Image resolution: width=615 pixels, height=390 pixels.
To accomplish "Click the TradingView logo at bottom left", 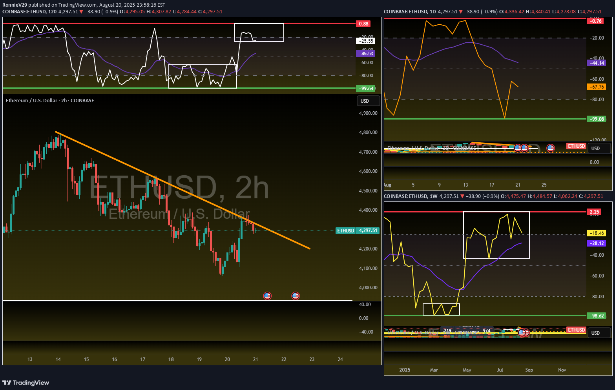I will 26,383.
